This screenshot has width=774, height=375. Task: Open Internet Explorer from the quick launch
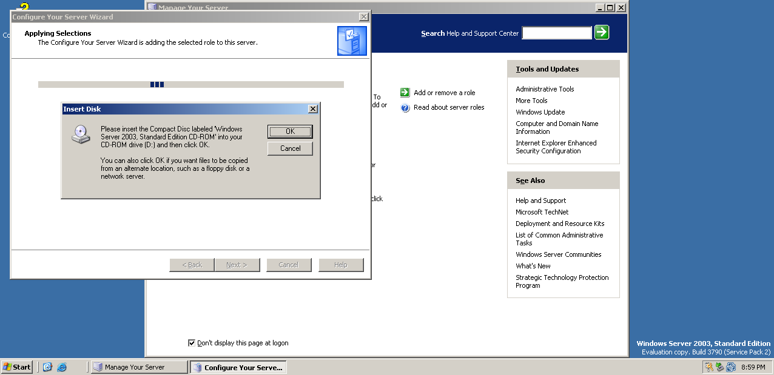(62, 367)
